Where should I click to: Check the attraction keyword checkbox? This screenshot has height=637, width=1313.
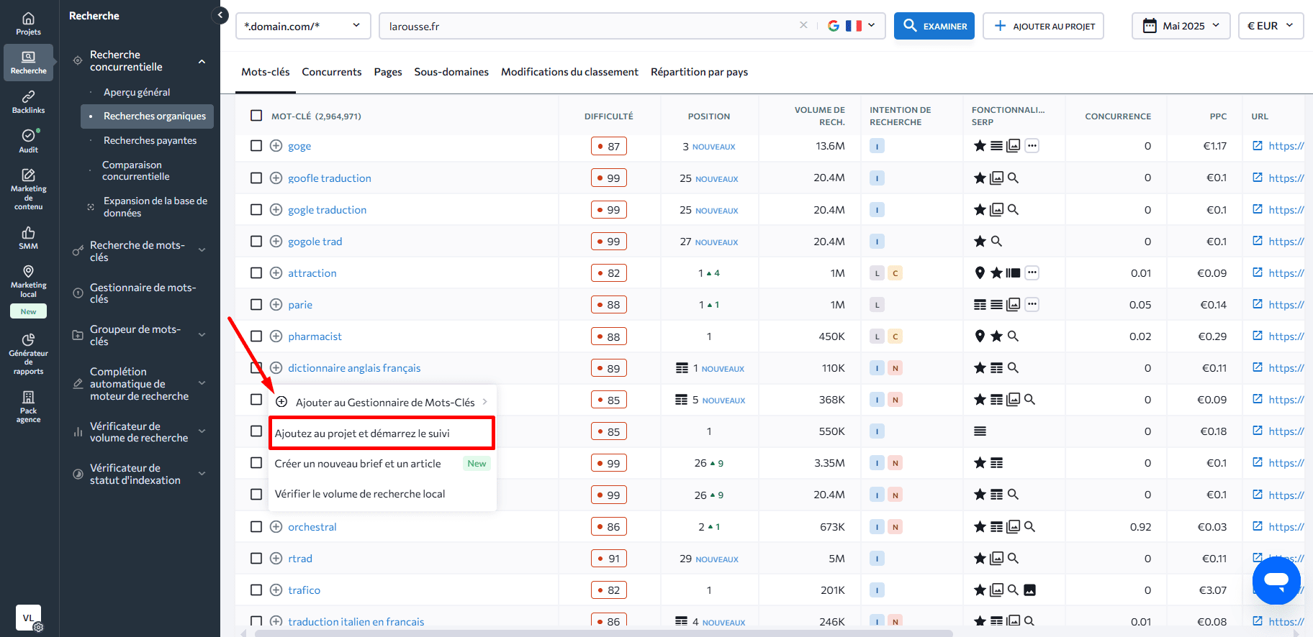point(256,273)
